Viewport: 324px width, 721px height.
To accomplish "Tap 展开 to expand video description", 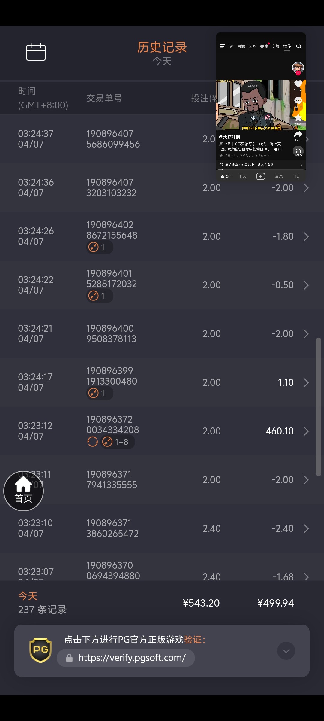I will click(x=277, y=149).
